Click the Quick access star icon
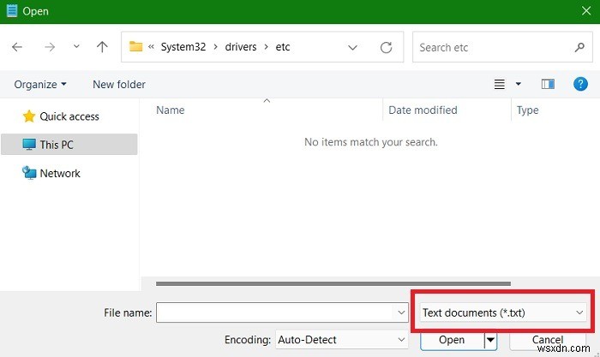 click(28, 116)
